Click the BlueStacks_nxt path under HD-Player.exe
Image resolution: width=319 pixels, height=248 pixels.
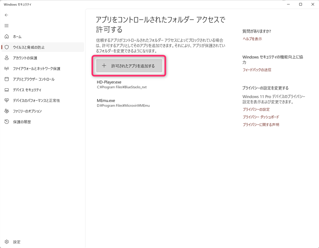tap(122, 87)
